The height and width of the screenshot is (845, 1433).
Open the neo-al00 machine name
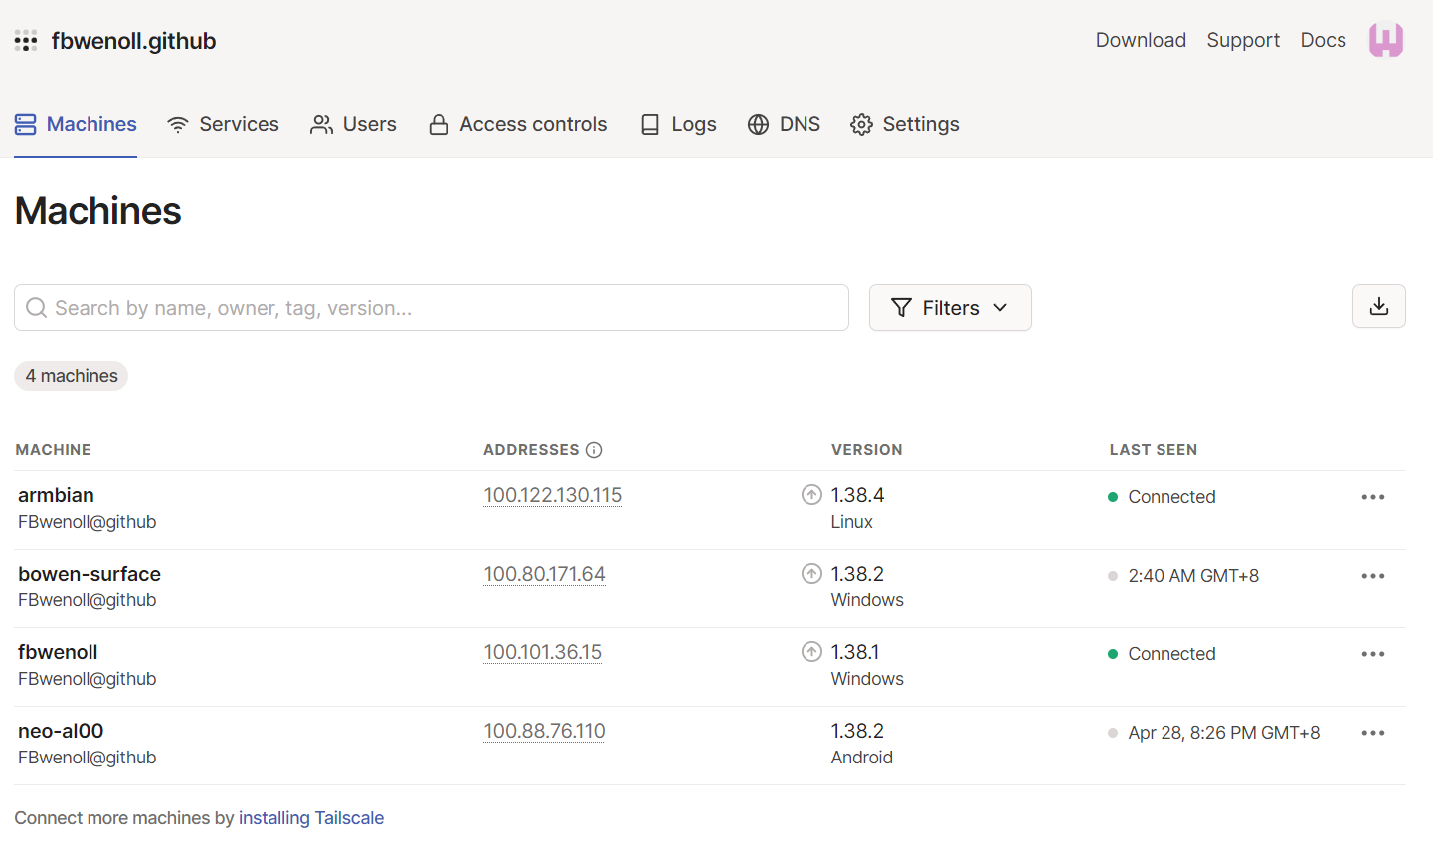(61, 731)
